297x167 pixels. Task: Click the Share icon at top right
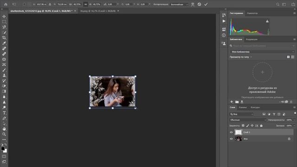point(293,4)
